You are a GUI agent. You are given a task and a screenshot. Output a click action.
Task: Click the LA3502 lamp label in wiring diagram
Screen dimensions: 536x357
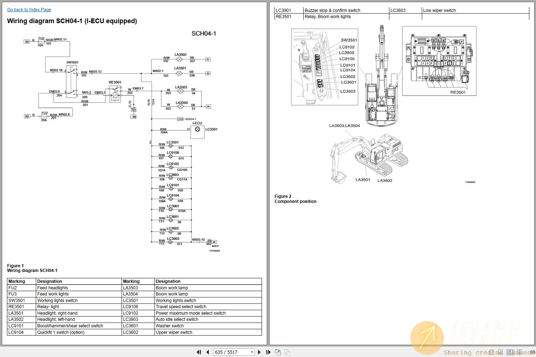pos(181,55)
